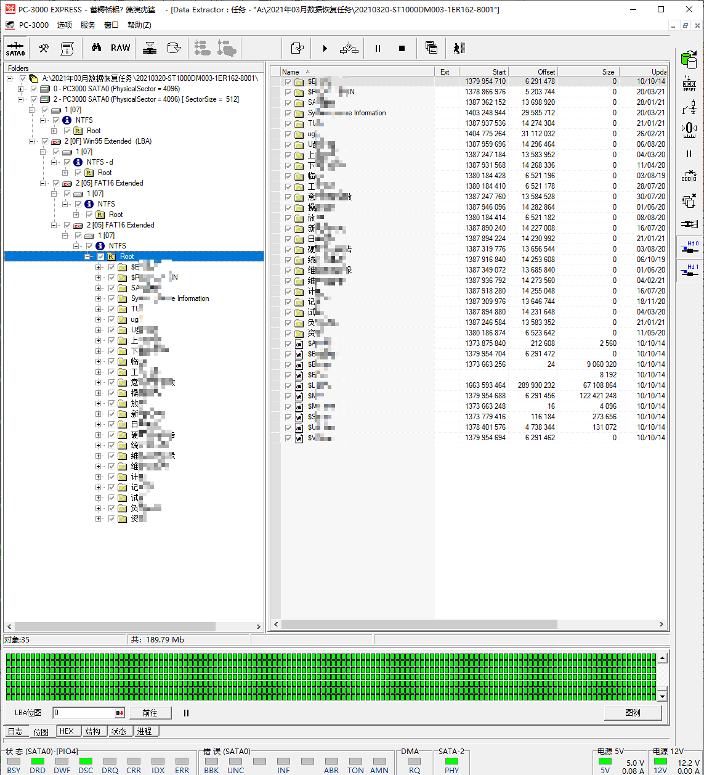This screenshot has width=704, height=775.
Task: Click the 图例 legend button
Action: click(x=633, y=713)
